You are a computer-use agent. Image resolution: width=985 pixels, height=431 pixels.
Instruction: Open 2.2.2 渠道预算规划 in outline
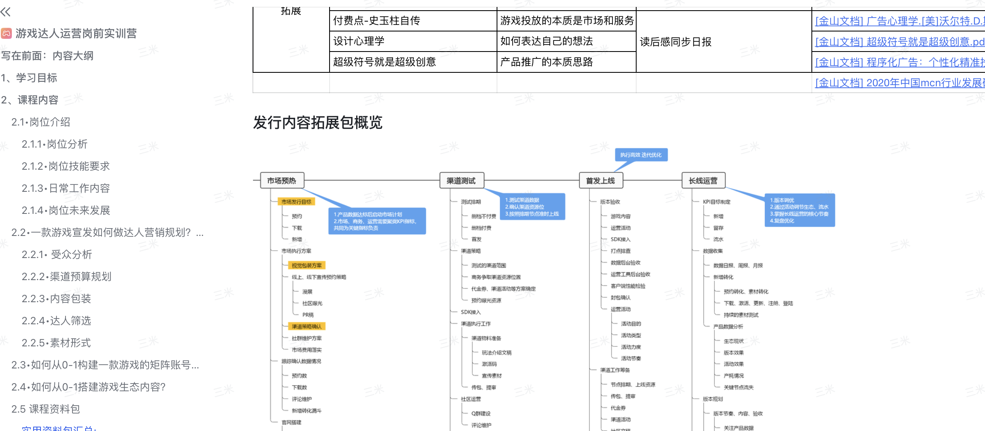(x=66, y=276)
